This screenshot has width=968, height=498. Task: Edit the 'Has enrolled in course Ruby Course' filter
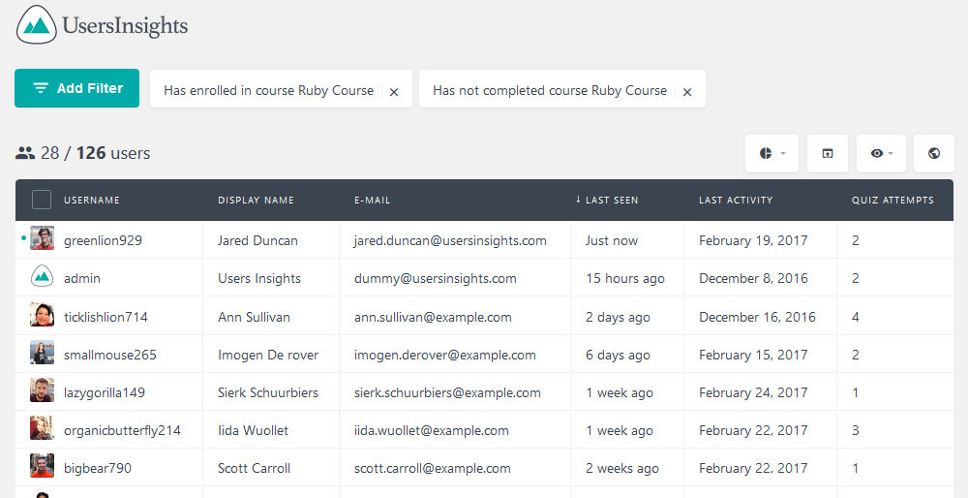(x=268, y=90)
